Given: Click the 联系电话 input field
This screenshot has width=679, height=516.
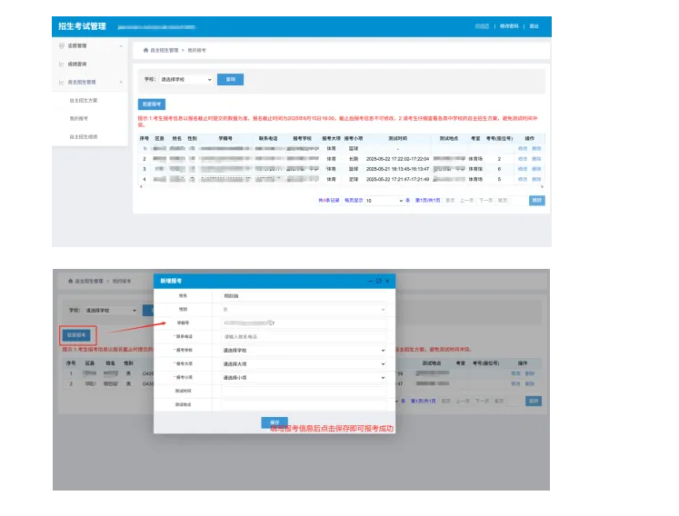Looking at the screenshot, I should [x=304, y=336].
